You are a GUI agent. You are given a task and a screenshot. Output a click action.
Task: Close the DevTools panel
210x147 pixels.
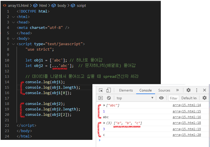(x=204, y=90)
